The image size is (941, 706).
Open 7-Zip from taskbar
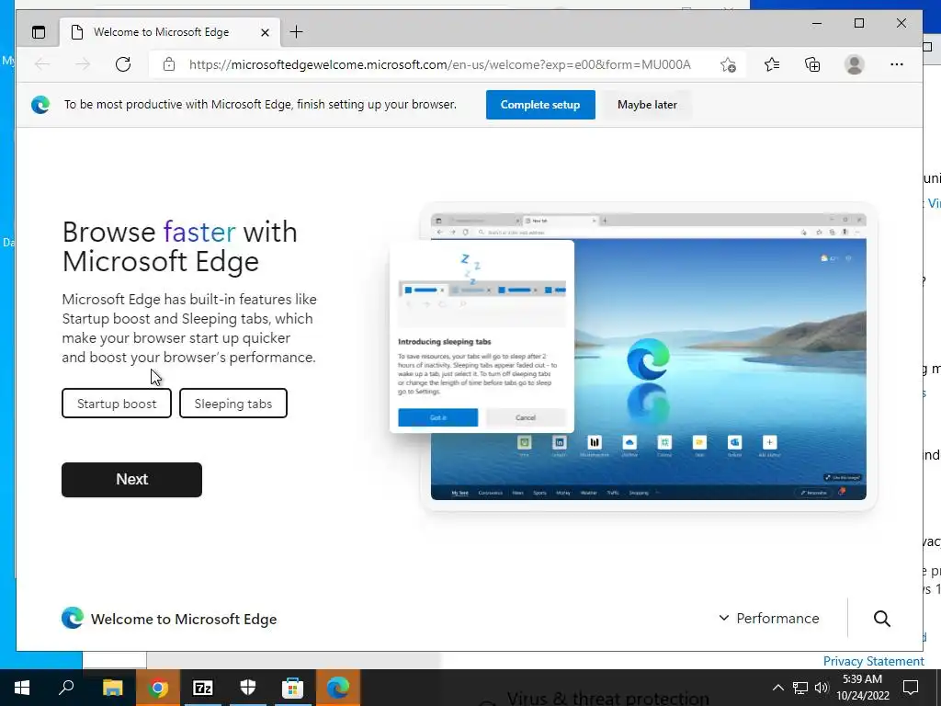(x=203, y=688)
